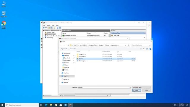Image resolution: width=190 pixels, height=107 pixels.
Task: Select Outbound Rules in Firewall tree
Action: (x=51, y=34)
